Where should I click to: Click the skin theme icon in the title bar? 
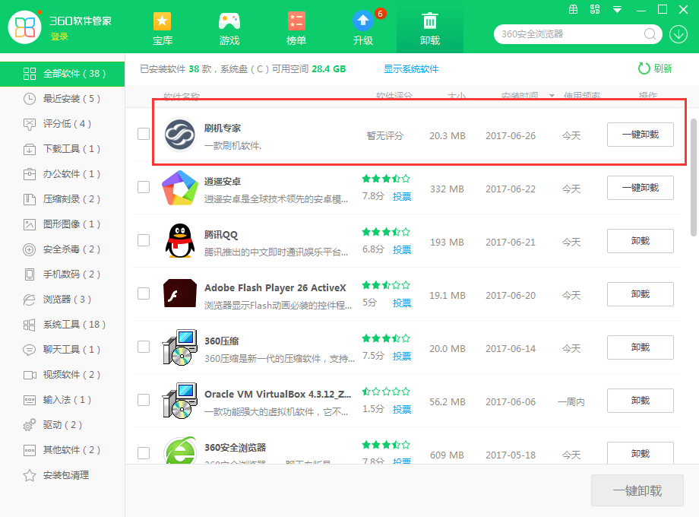tap(596, 10)
